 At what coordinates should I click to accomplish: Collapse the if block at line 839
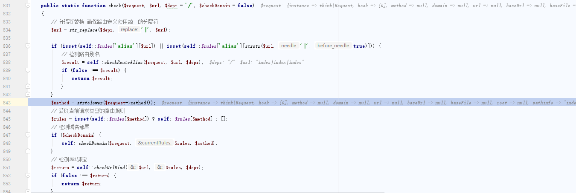coord(28,70)
